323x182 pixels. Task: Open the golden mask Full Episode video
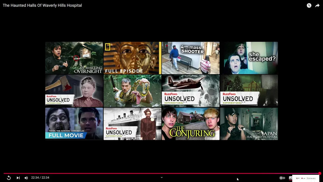132,58
